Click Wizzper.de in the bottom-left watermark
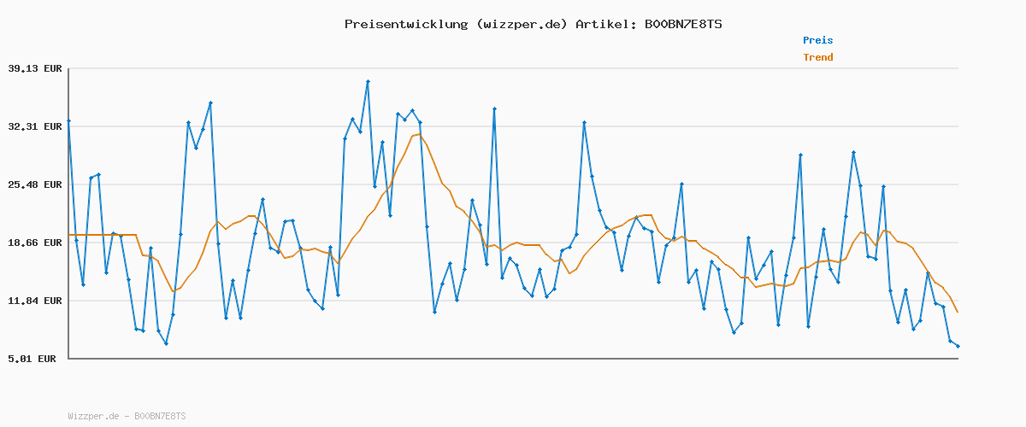This screenshot has height=427, width=1026. (x=93, y=416)
